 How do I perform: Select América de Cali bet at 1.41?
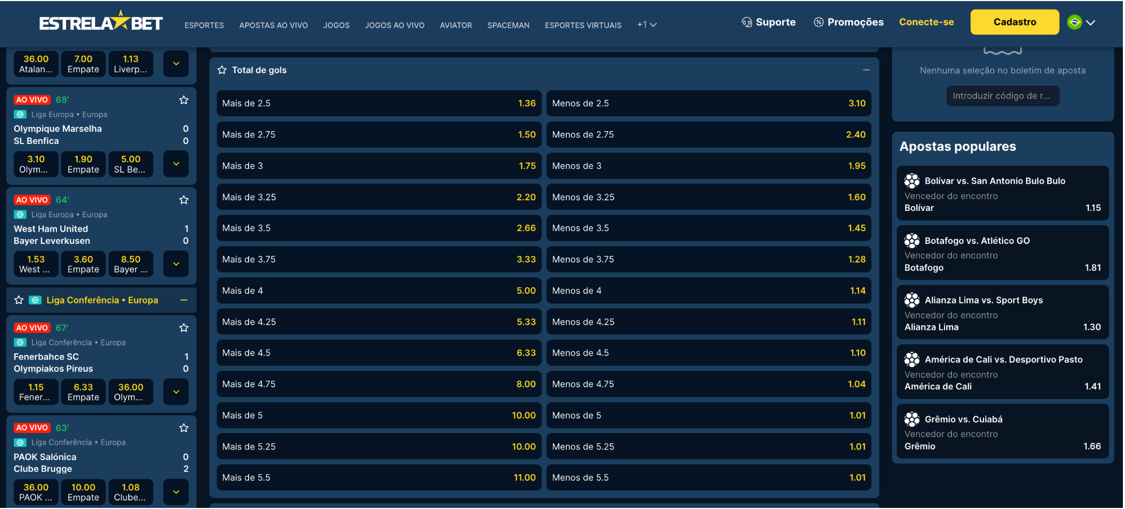(x=1003, y=372)
